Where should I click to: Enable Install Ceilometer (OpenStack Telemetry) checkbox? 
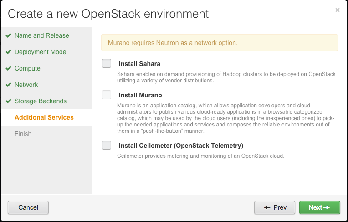(107, 145)
